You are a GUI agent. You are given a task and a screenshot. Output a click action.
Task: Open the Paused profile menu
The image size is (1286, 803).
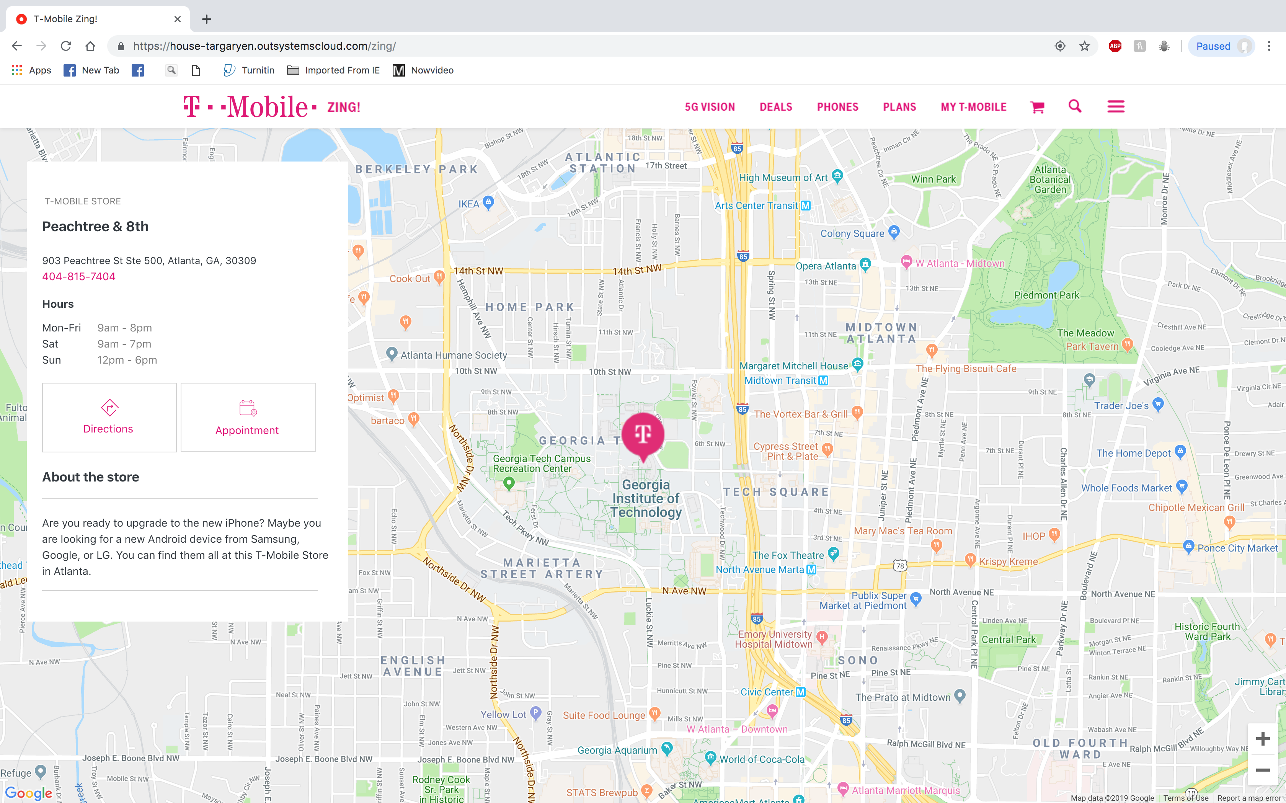(1221, 46)
